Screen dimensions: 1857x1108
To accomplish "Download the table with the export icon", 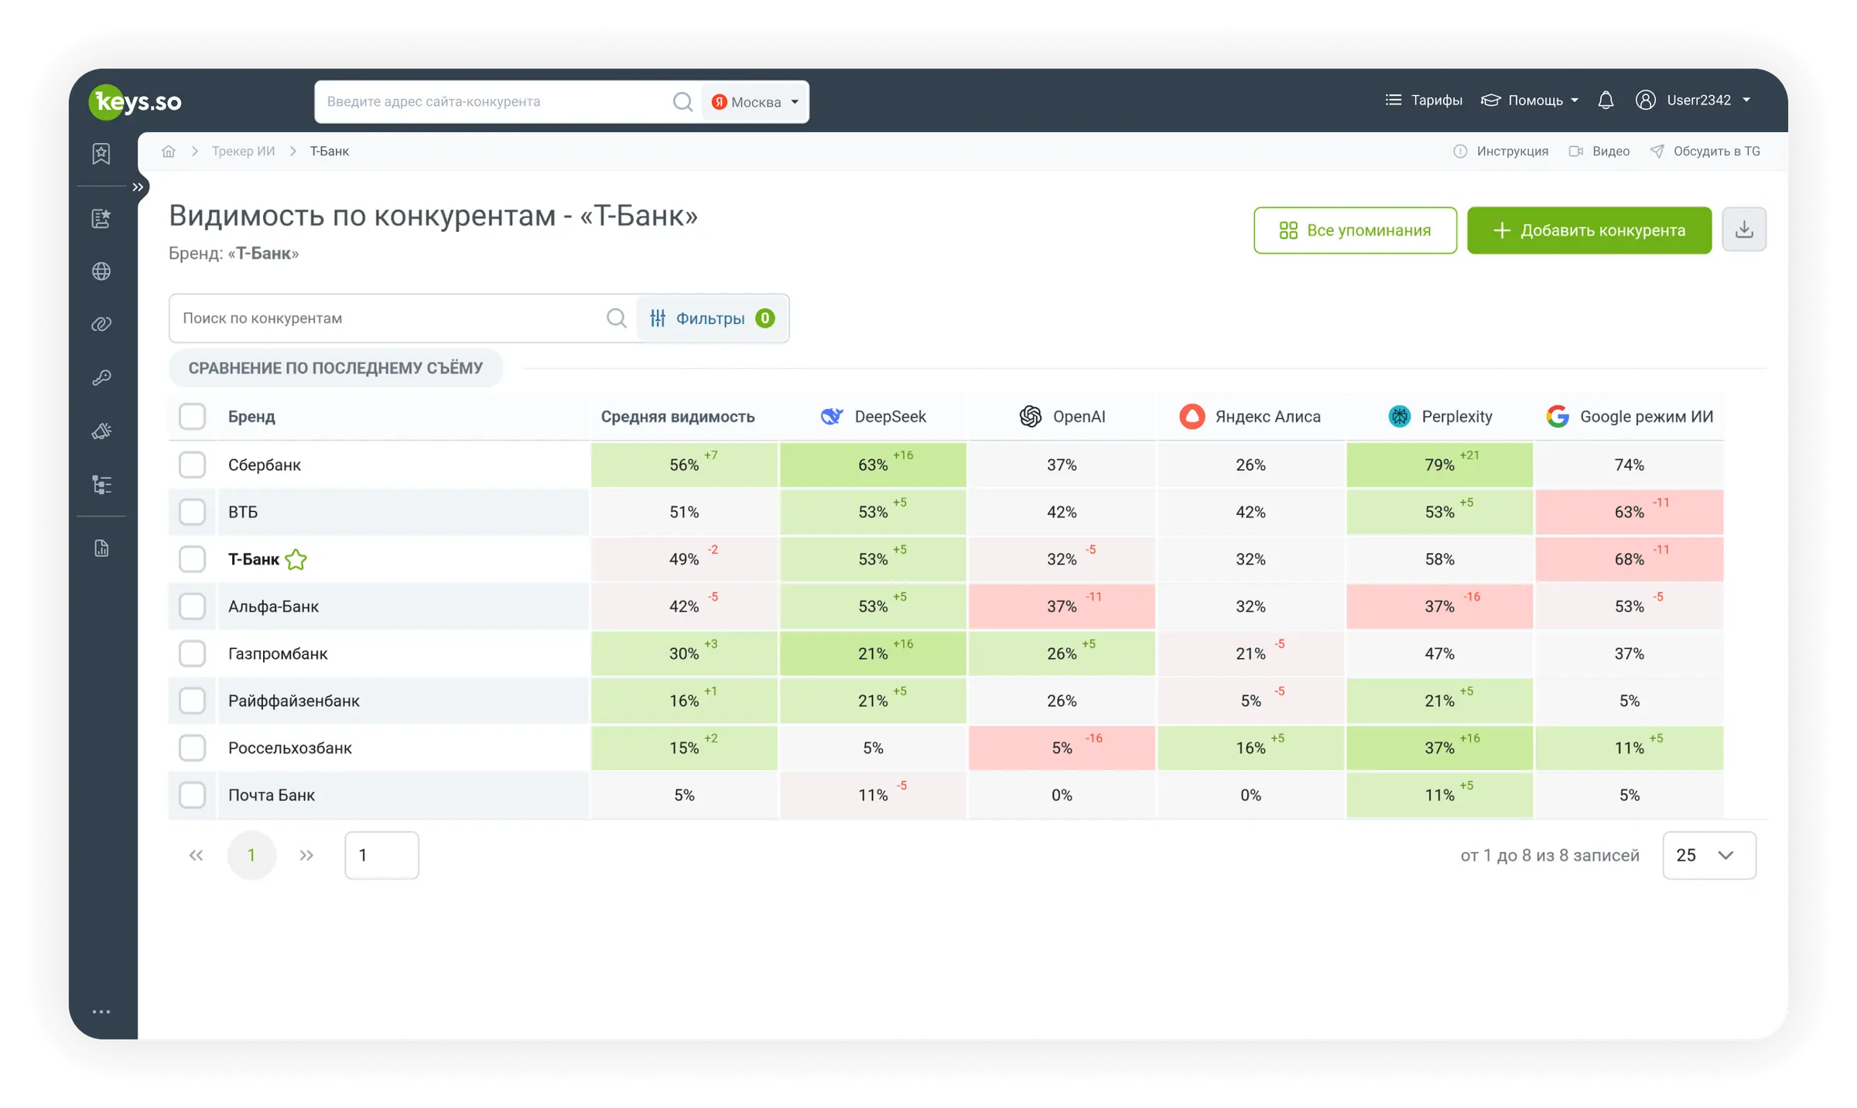I will (x=1744, y=230).
